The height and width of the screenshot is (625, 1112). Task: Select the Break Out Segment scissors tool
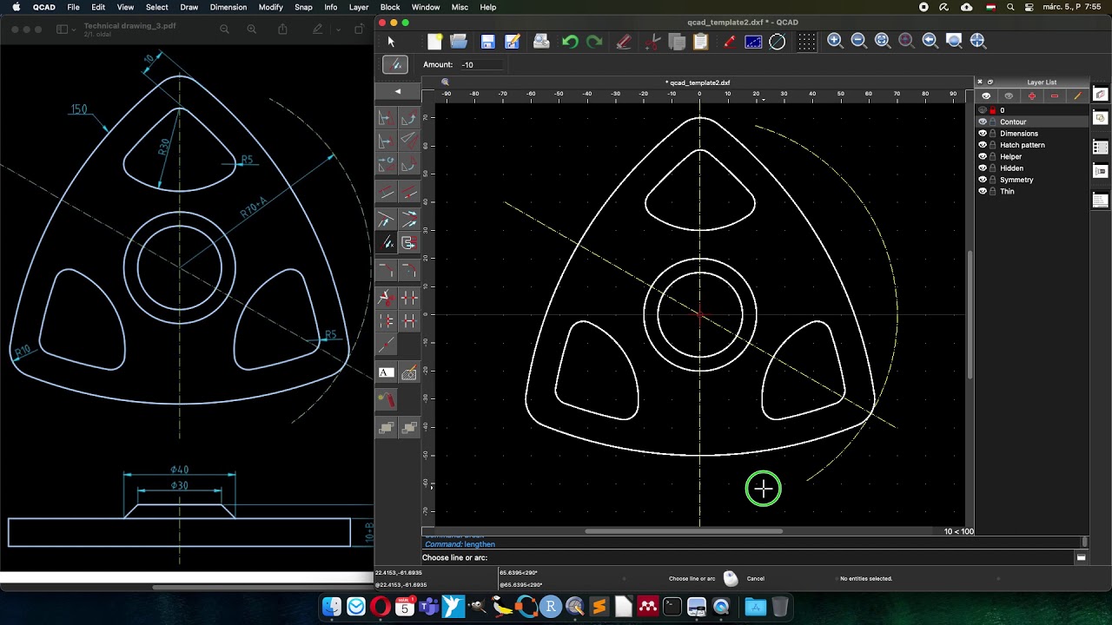tap(387, 298)
